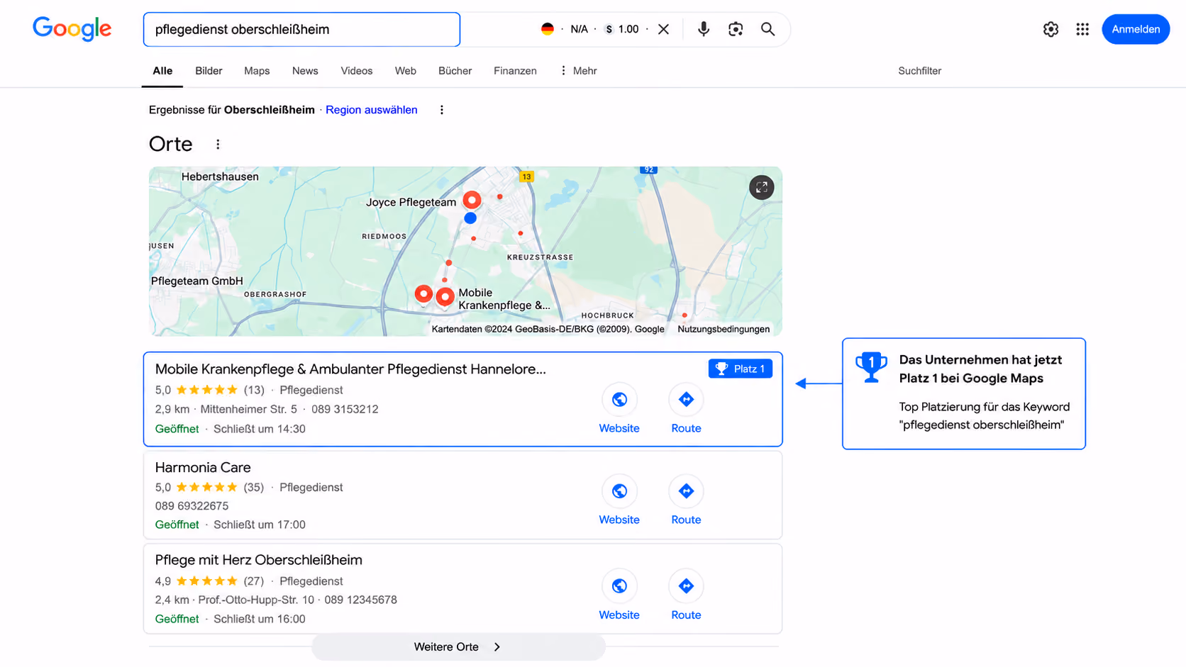
Task: Open Suchfilter options
Action: [919, 71]
